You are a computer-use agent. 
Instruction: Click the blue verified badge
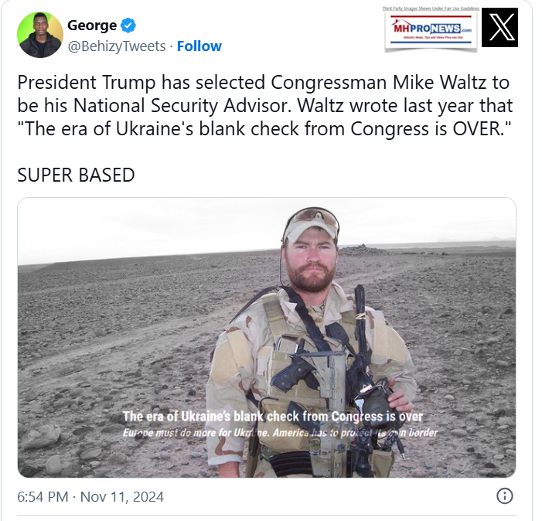click(x=128, y=26)
